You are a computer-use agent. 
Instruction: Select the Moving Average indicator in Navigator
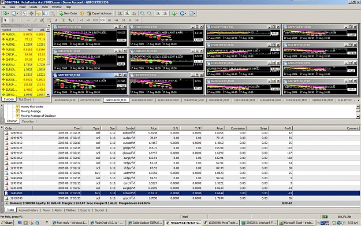31,112
